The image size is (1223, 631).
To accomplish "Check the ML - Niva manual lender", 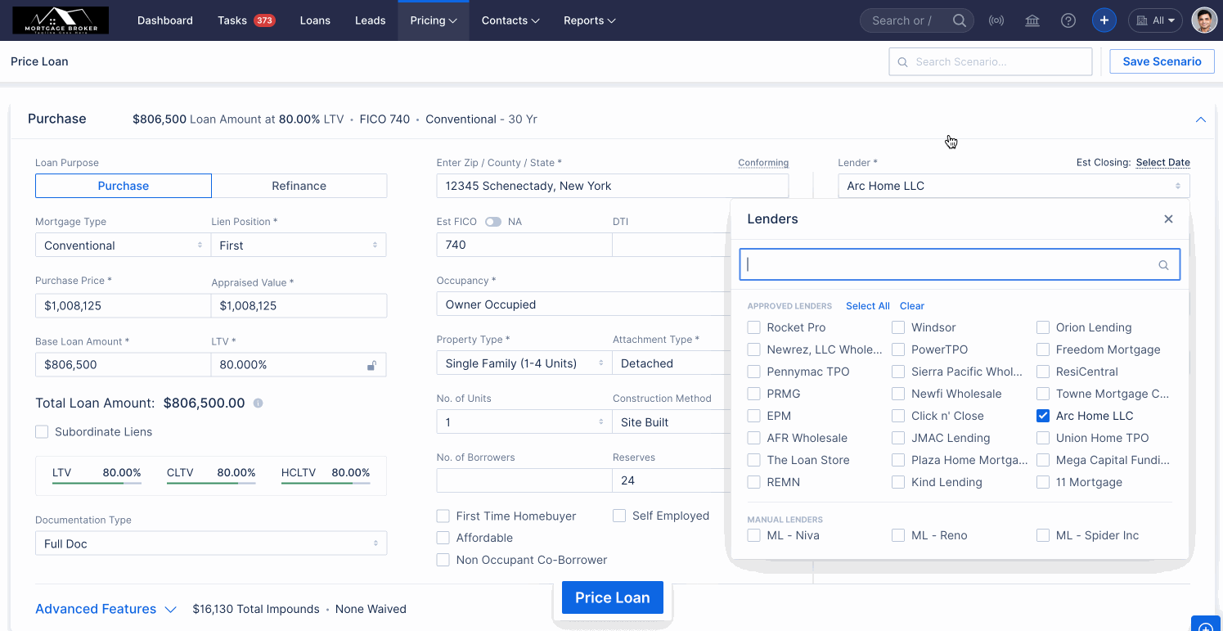I will pyautogui.click(x=754, y=535).
